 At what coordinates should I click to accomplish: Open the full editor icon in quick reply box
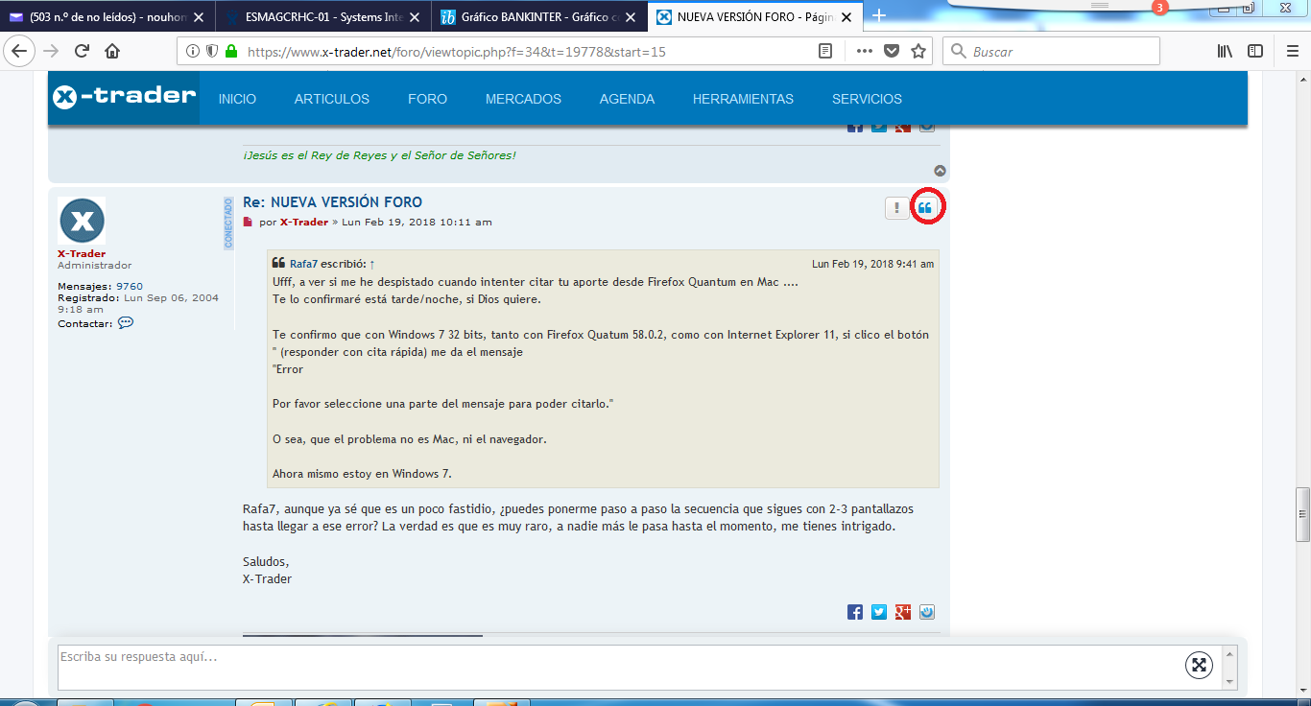(1198, 665)
